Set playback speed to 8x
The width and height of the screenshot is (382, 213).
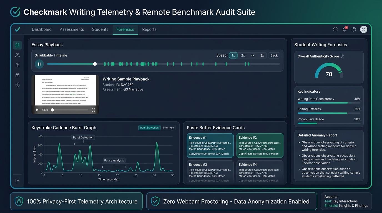pos(262,55)
